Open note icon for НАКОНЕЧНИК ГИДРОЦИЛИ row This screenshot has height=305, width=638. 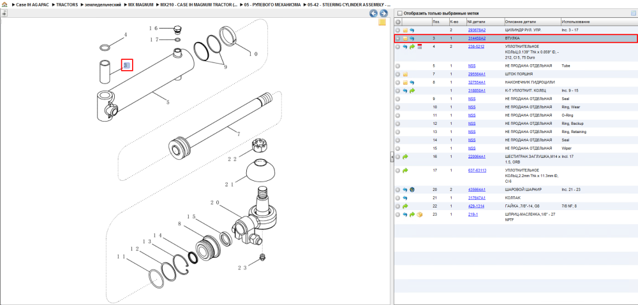pyautogui.click(x=405, y=82)
